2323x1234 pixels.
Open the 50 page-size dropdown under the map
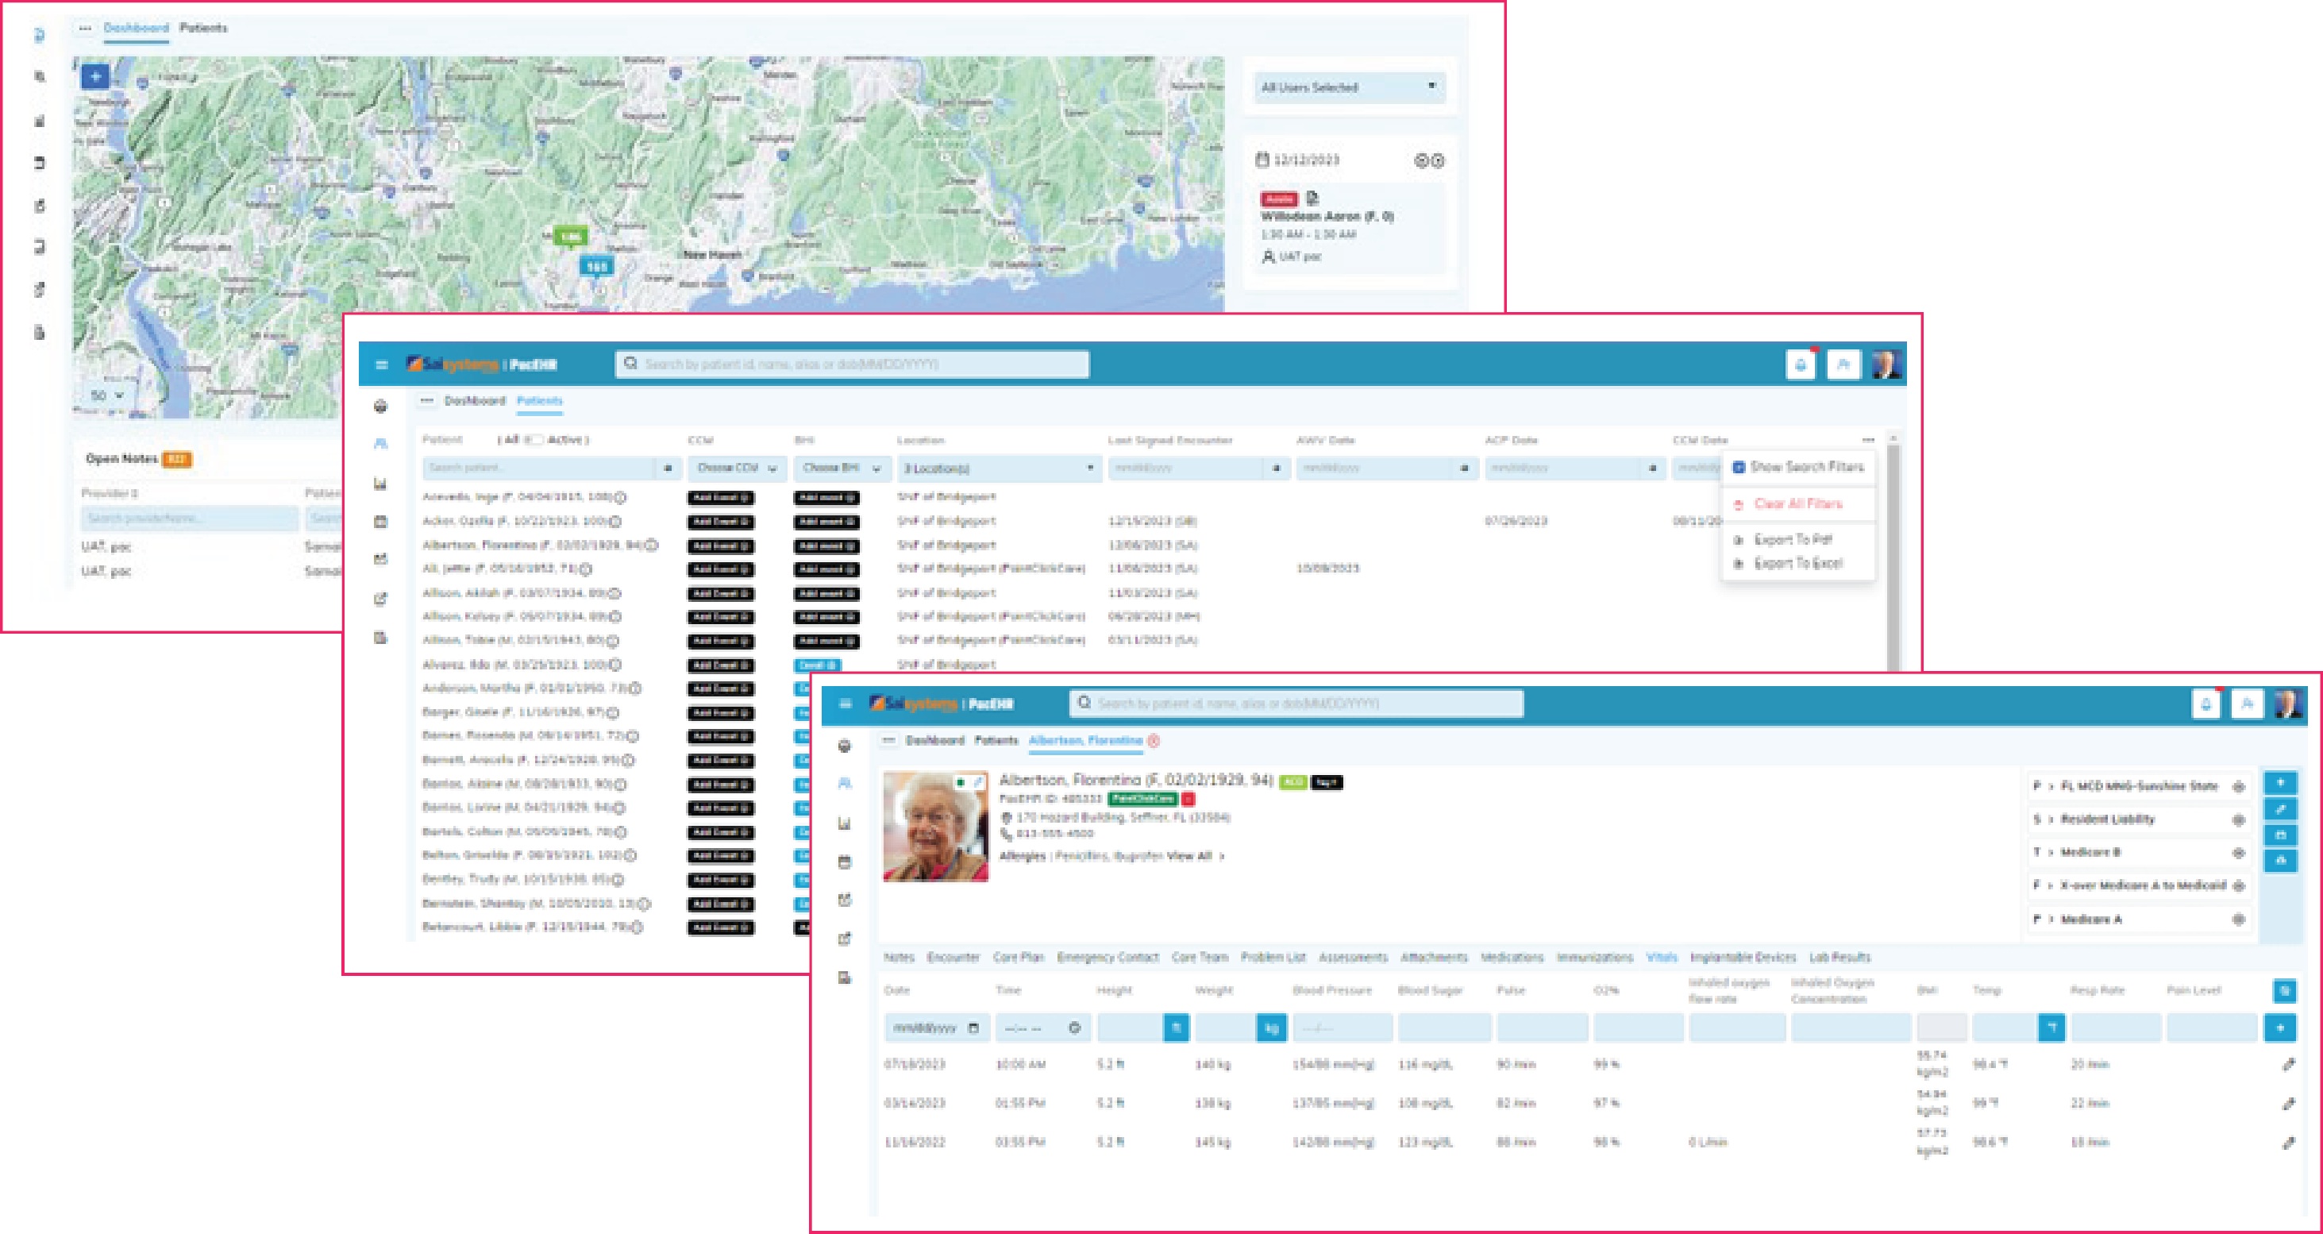pos(108,396)
